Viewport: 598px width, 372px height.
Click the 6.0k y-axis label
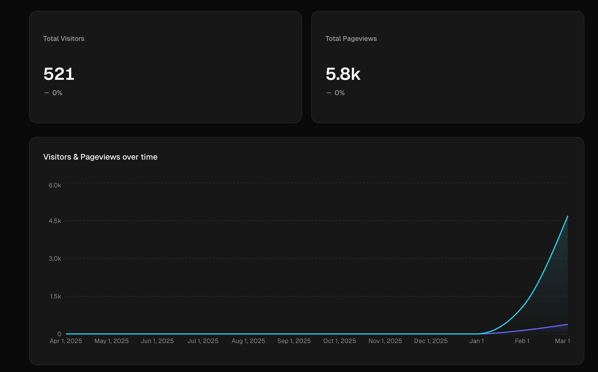55,185
